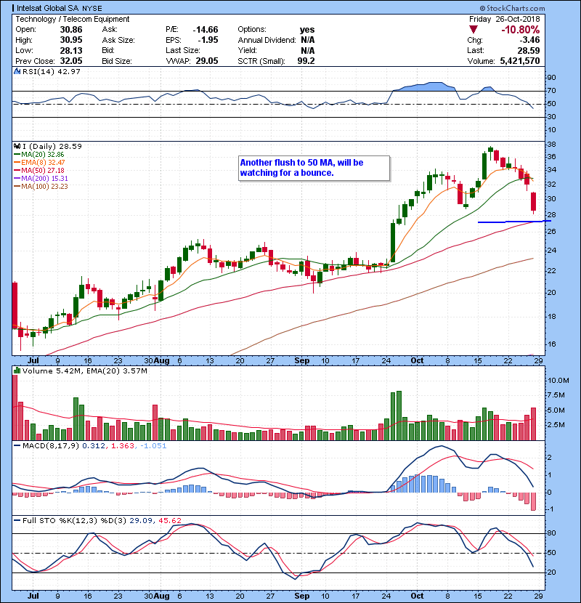Click the Options value yes
Image resolution: width=581 pixels, height=603 pixels.
(307, 30)
